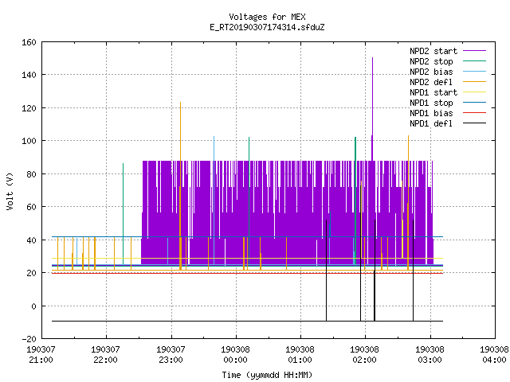
Task: Select the NPD2 bias legend label
Action: tap(431, 72)
